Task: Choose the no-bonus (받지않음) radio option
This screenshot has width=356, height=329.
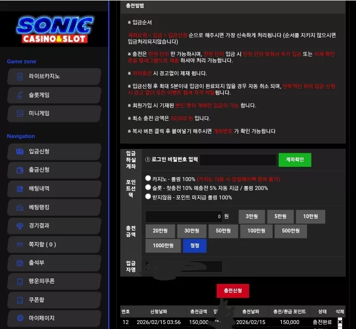Action: [x=148, y=196]
